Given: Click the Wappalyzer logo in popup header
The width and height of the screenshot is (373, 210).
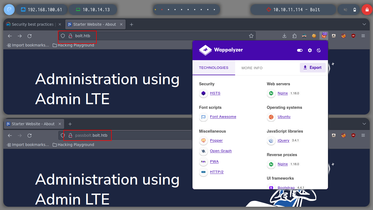Looking at the screenshot, I should (221, 50).
